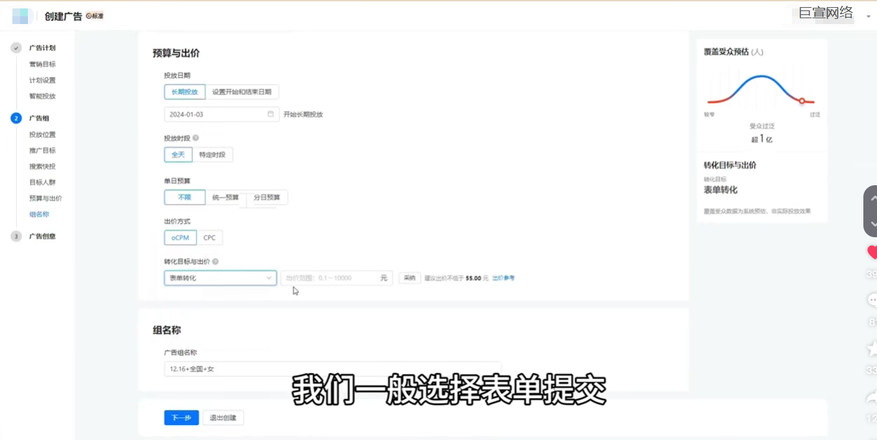877x440 pixels.
Task: Click 表单转化 text in right summary panel
Action: [720, 190]
